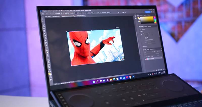This screenshot has height=107, width=202.
Task: Click the blue share button at top right
Action: (x=148, y=12)
